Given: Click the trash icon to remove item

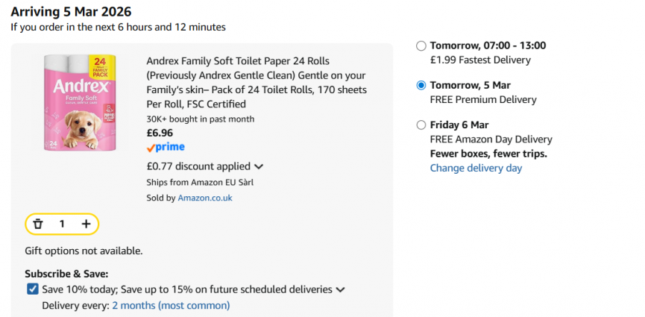Looking at the screenshot, I should (38, 224).
